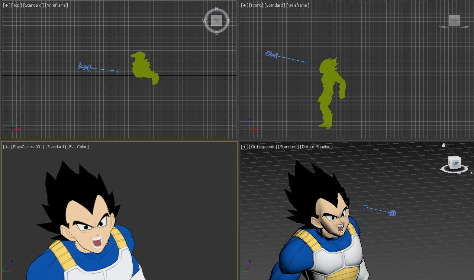The image size is (474, 280).
Task: Open the [Top] point-of-view menu
Action: click(x=16, y=5)
